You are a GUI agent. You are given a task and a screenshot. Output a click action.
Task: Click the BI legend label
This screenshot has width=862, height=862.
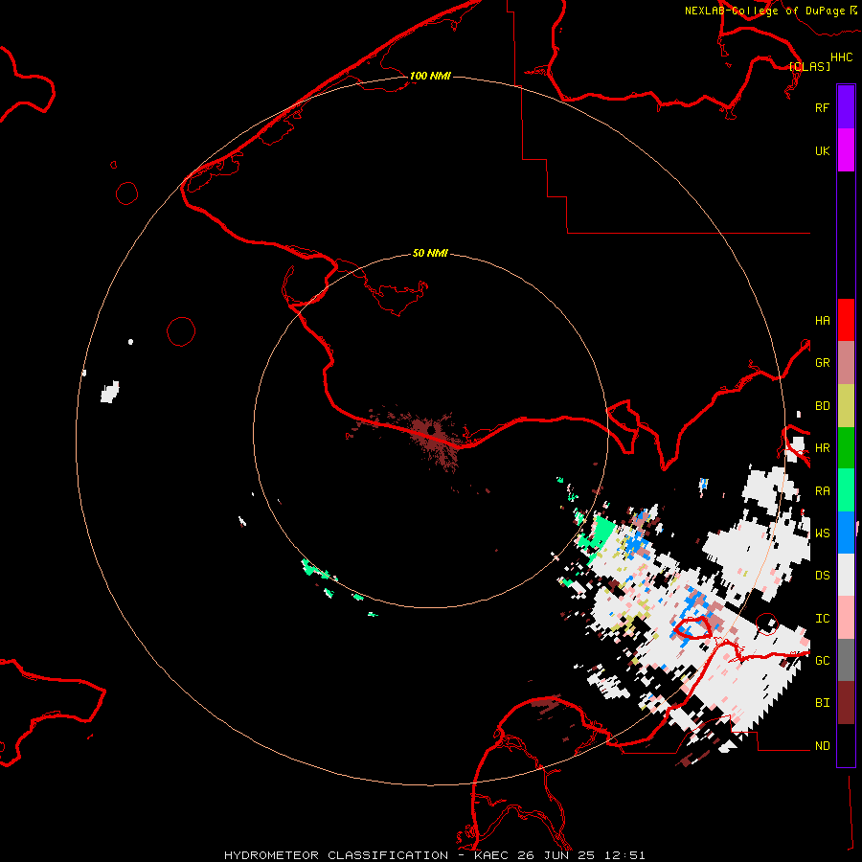click(822, 703)
